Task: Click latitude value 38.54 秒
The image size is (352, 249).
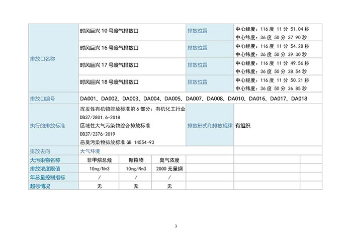Action: pyautogui.click(x=297, y=71)
